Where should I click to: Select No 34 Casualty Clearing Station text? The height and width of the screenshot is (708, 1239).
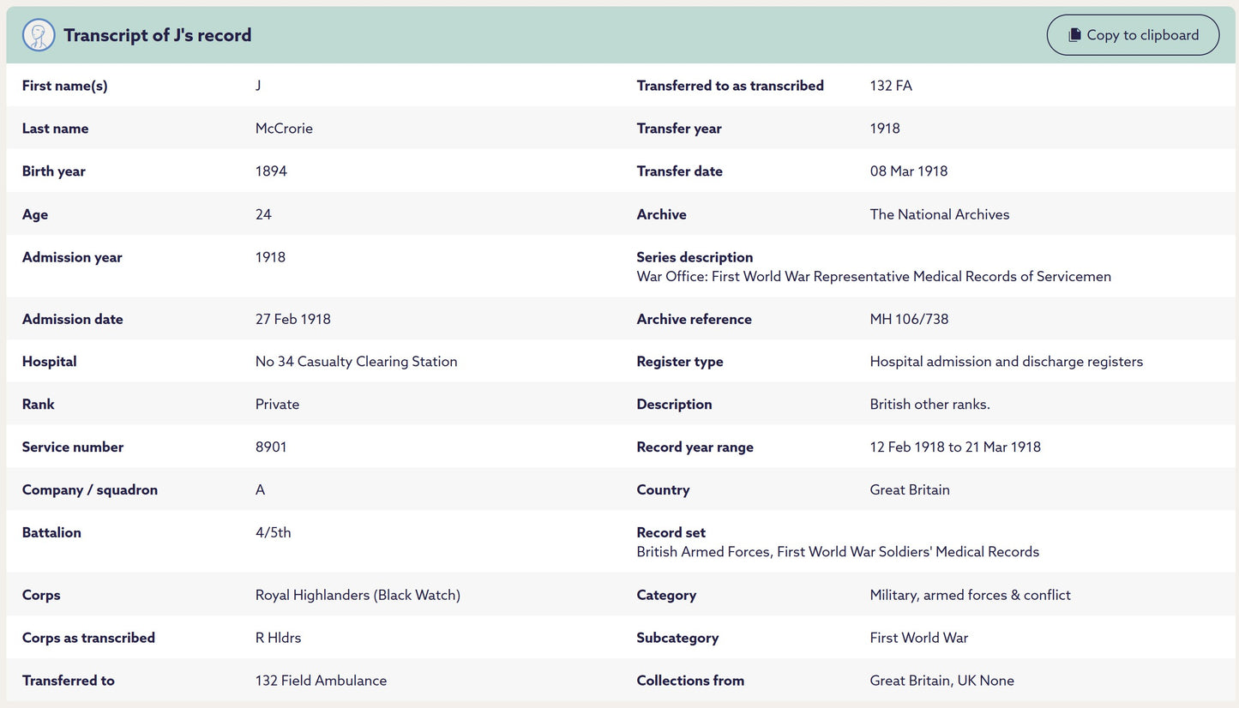click(357, 362)
